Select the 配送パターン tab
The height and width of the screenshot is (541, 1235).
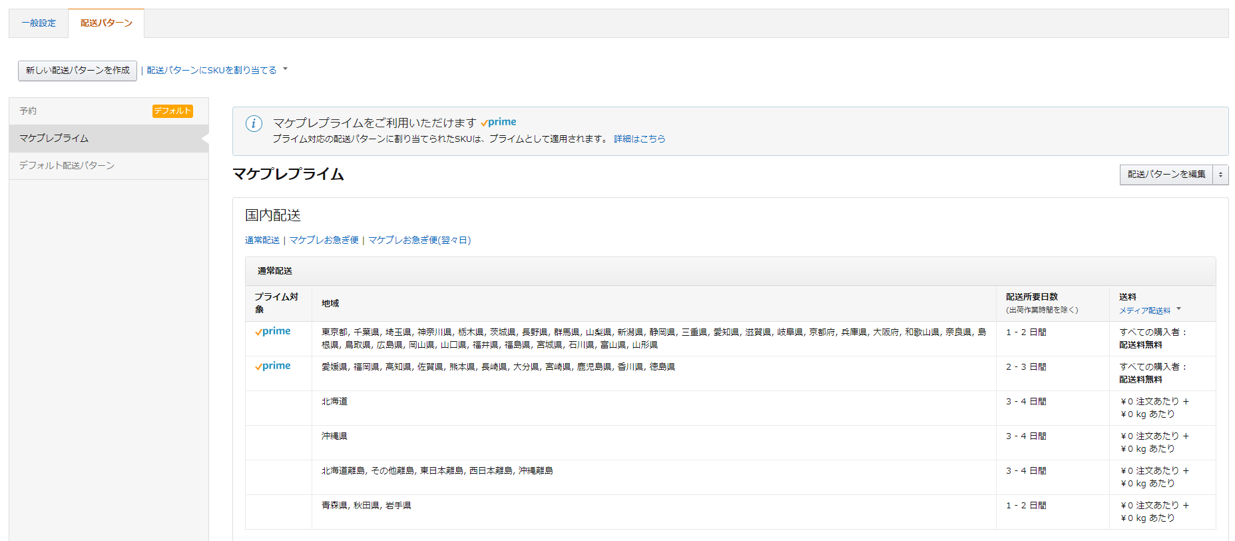107,23
